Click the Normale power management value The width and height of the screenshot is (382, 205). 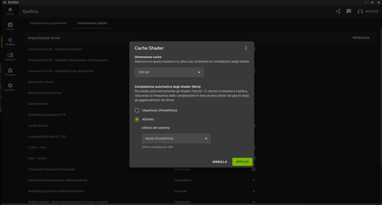point(181,191)
